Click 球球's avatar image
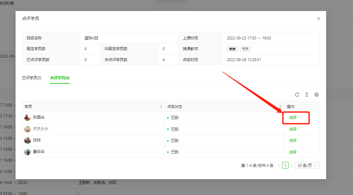This screenshot has height=195, width=353. pos(28,140)
